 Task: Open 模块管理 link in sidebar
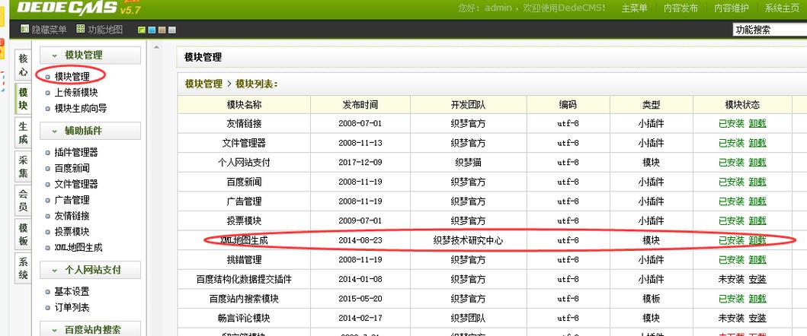coord(72,77)
